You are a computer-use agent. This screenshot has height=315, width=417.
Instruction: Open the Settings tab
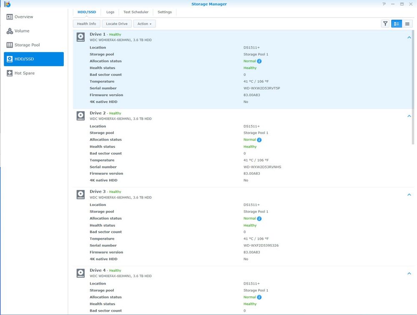[165, 12]
